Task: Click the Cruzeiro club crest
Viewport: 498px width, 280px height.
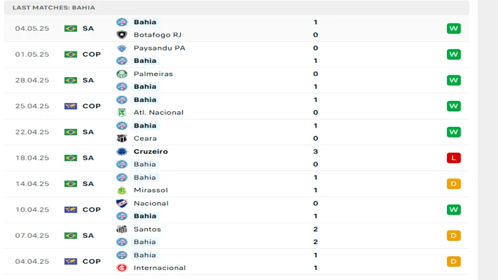Action: 122,151
